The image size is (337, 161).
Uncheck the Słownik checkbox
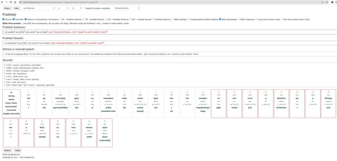(4, 19)
